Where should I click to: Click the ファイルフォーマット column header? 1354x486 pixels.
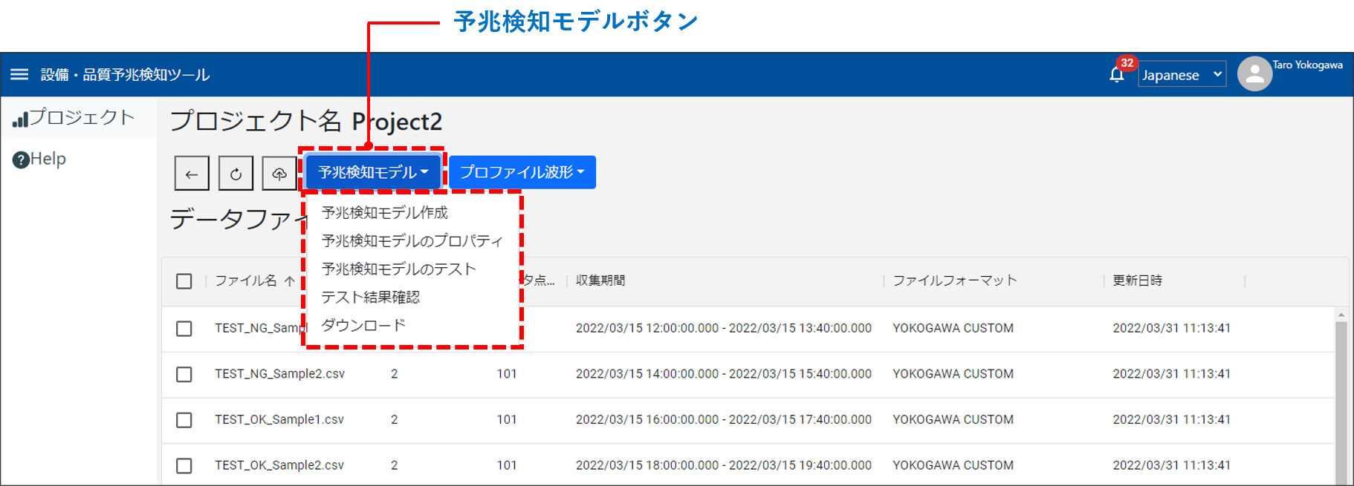[955, 280]
